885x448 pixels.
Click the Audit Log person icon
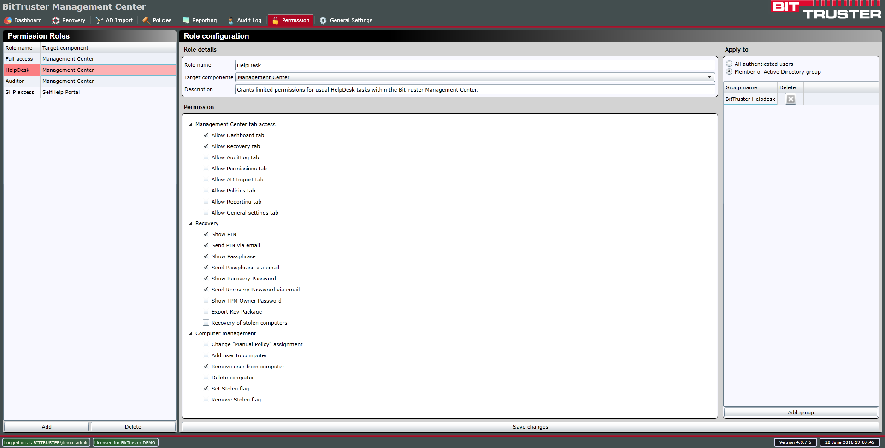pyautogui.click(x=231, y=20)
